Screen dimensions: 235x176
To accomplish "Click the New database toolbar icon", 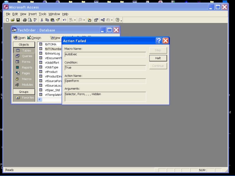I will [x=7, y=20].
